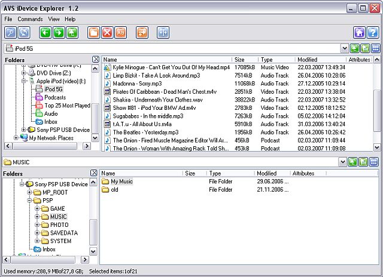Expand the MP_ROOT folder tree node

29,193
